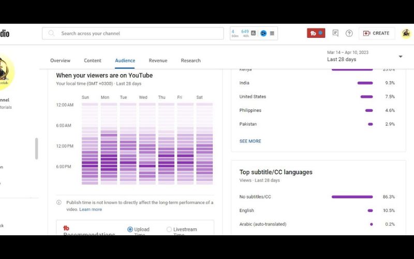414x259 pixels.
Task: Click the '4.6%' value
Action: tap(390, 110)
